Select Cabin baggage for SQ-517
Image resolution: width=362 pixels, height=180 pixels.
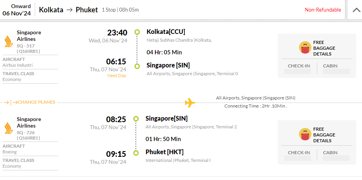click(x=336, y=69)
